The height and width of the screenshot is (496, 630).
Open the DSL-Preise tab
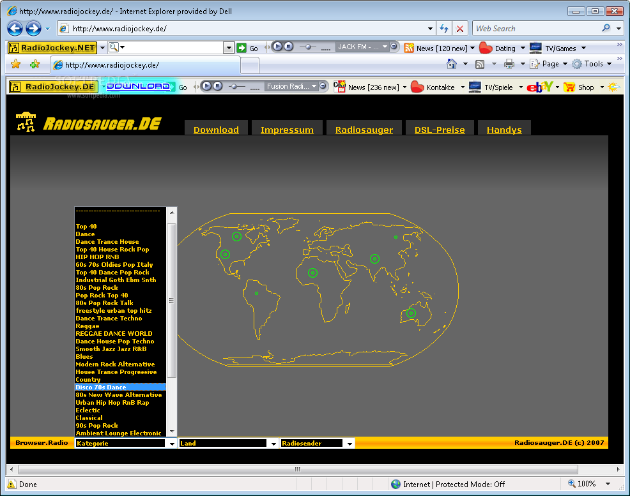pos(440,129)
